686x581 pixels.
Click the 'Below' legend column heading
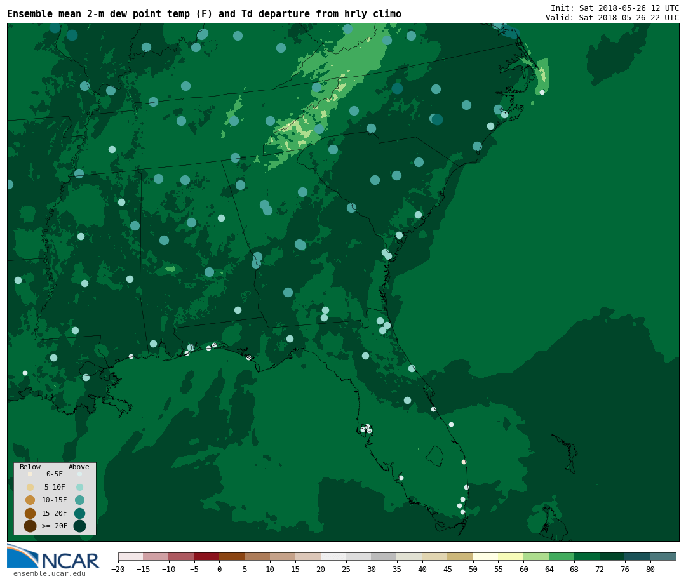(x=30, y=467)
